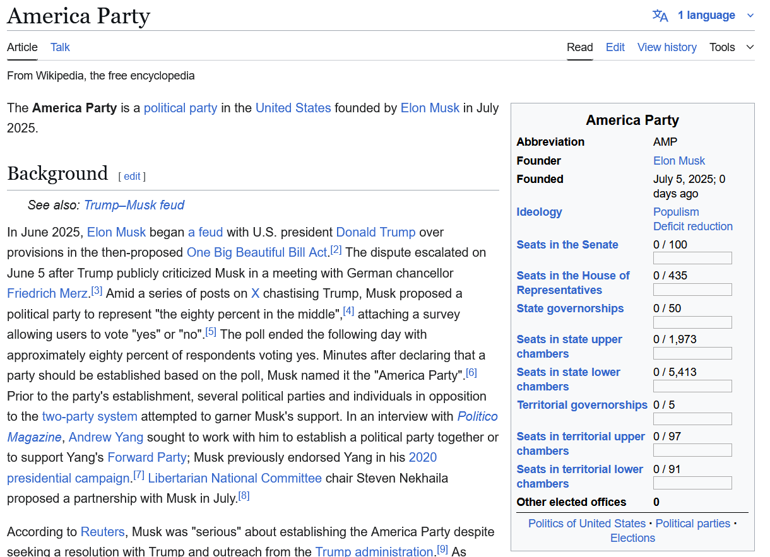
Task: Click citation reference [9]
Action: [442, 549]
